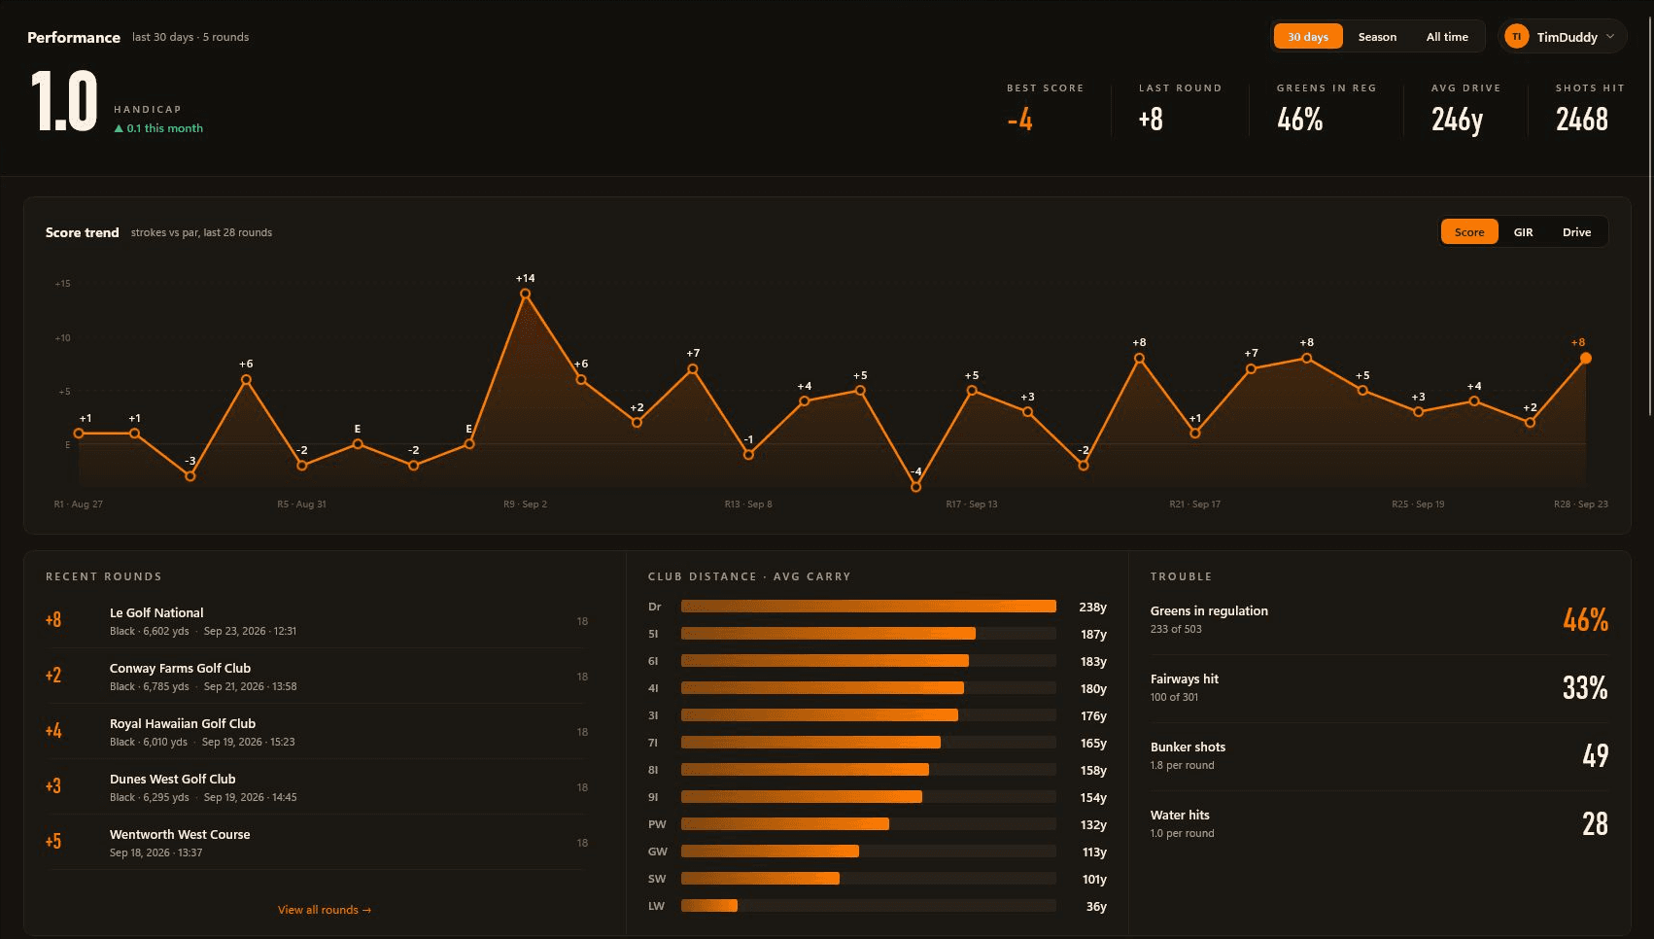Open the Dunes West Golf Club round
The height and width of the screenshot is (939, 1654).
(x=317, y=787)
